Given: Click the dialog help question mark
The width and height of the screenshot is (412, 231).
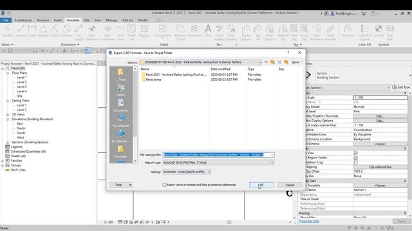Looking at the screenshot, I should tap(288, 53).
